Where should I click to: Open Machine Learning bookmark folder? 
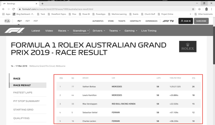pyautogui.click(x=117, y=14)
